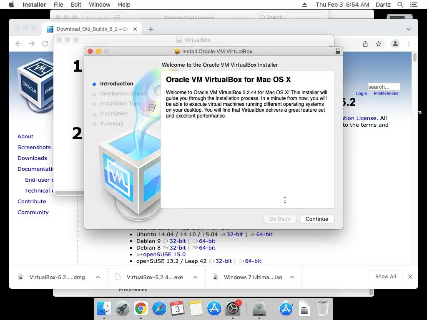Click Chrome back arrow
Viewport: 427px width, 320px height.
[x=18, y=44]
